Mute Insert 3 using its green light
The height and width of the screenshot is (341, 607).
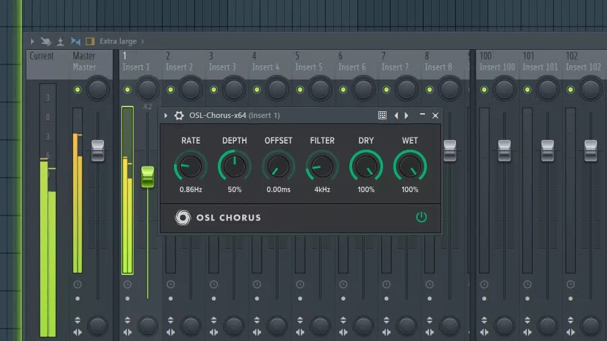(214, 90)
